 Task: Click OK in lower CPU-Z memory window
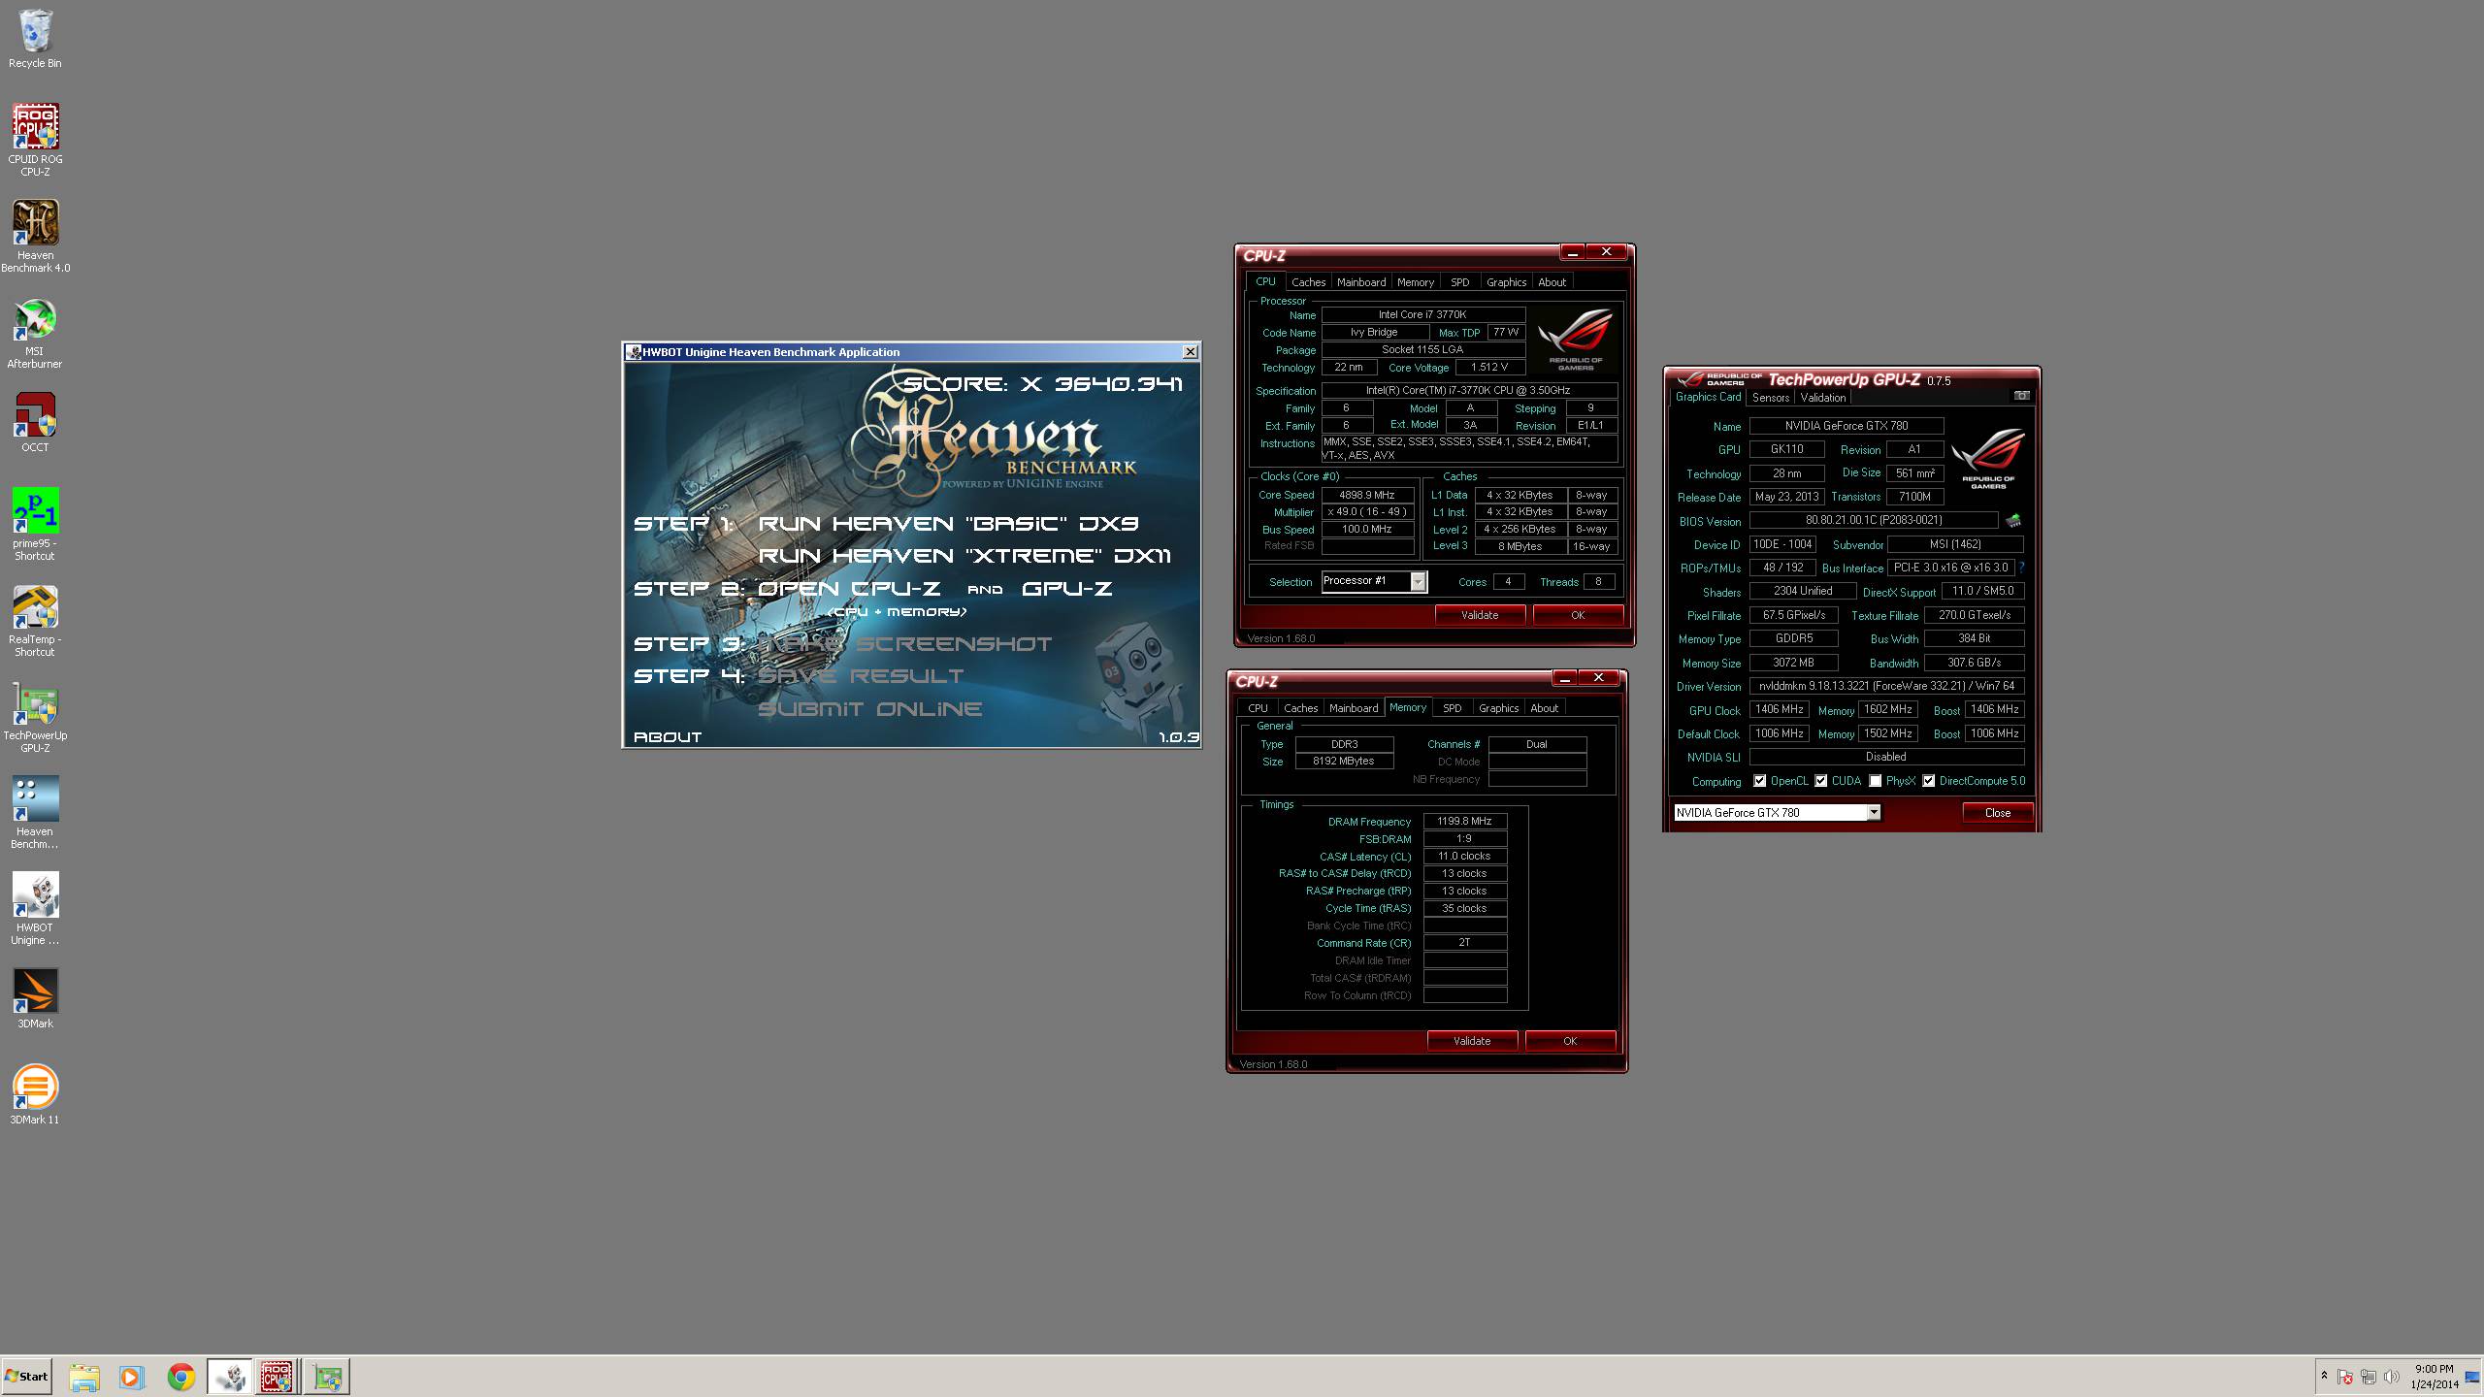(1570, 1041)
